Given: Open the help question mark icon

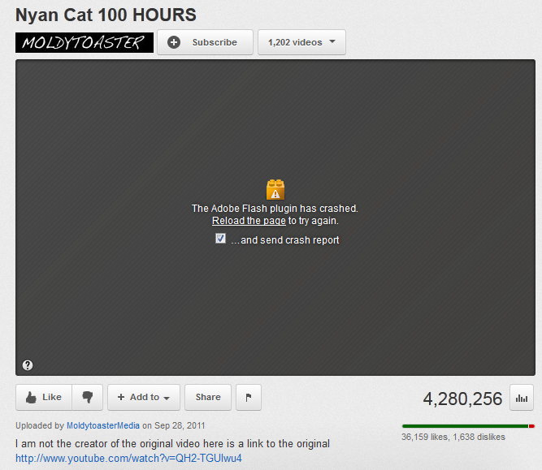Looking at the screenshot, I should point(28,365).
